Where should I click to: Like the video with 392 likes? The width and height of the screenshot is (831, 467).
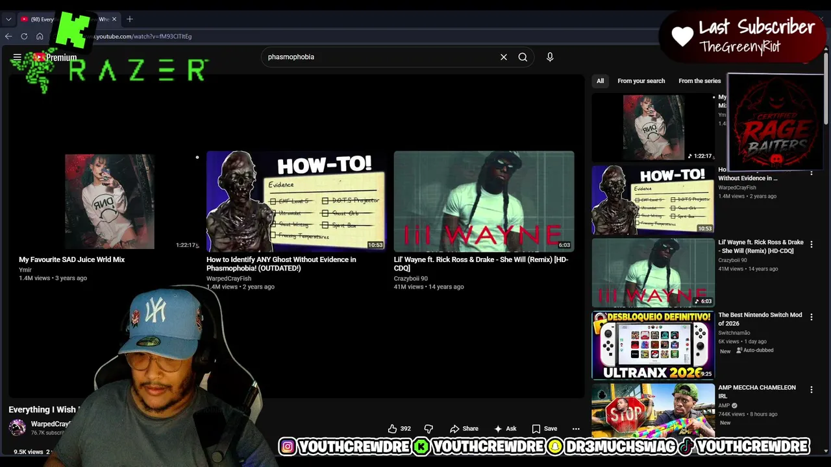(x=399, y=429)
